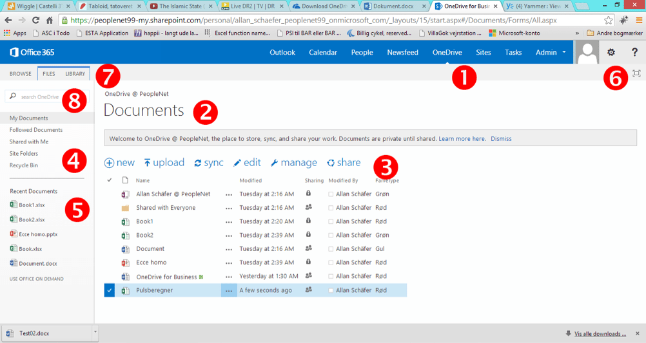Bookmark page with the star icon

pyautogui.click(x=608, y=21)
